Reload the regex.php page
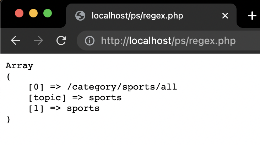Screen dimensions: 260x145 61,40
